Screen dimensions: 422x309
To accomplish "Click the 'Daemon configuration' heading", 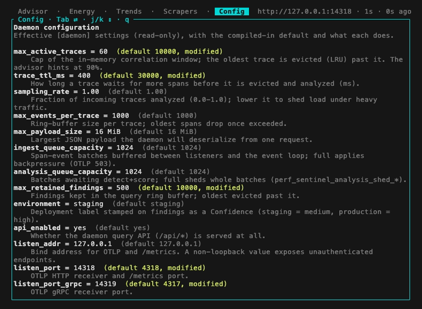I will point(56,28).
